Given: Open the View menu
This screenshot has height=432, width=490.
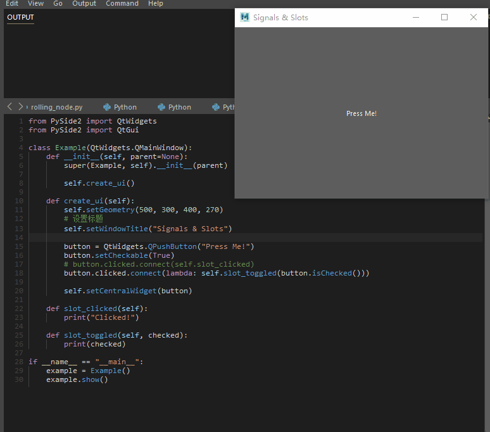Looking at the screenshot, I should [36, 3].
